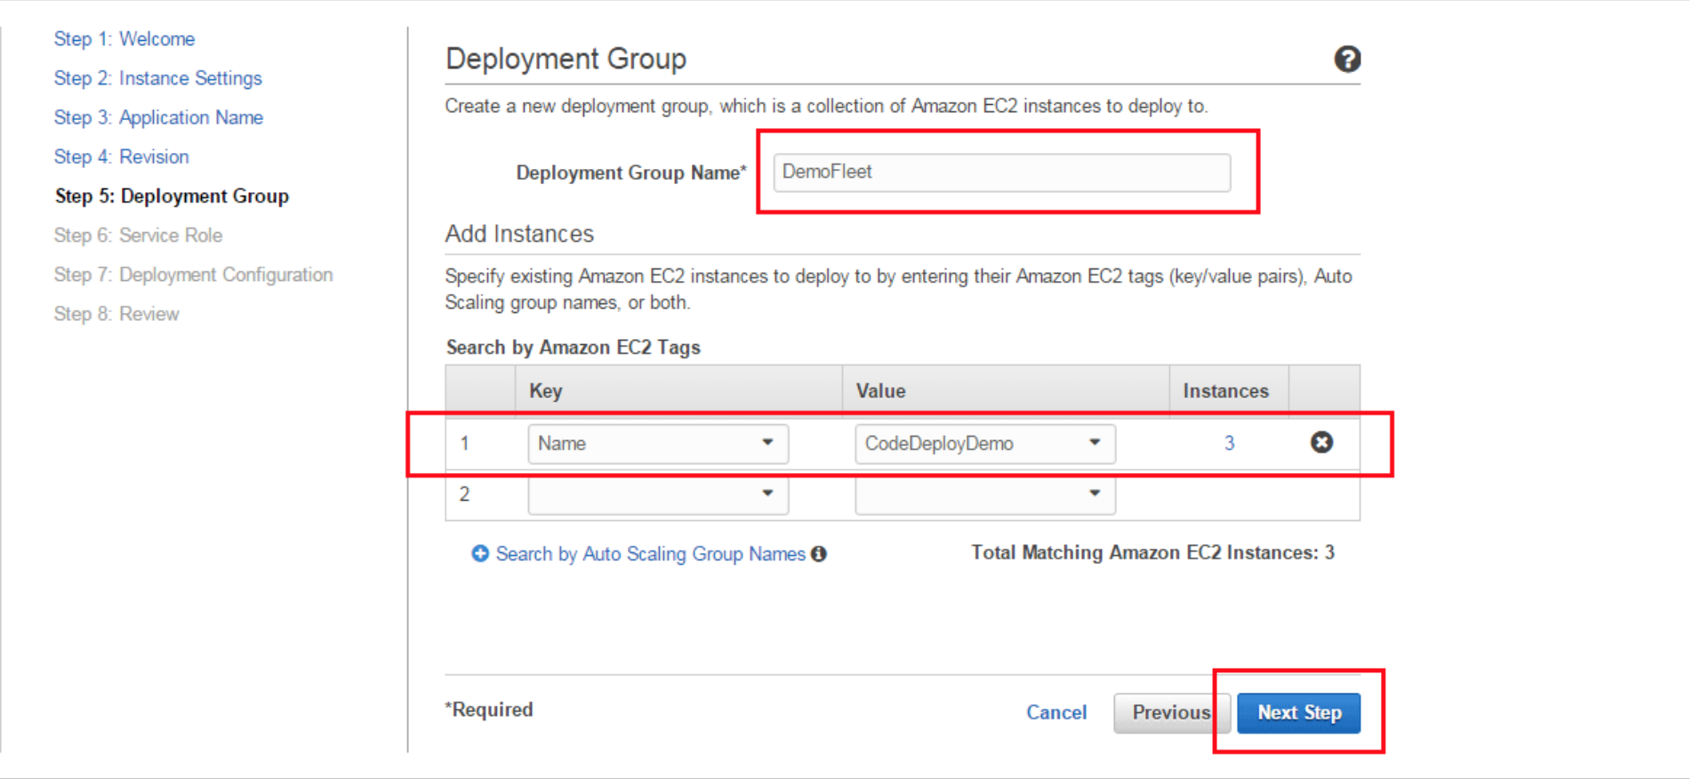Navigate to Step 2: Instance Settings
The width and height of the screenshot is (1693, 779).
click(157, 78)
